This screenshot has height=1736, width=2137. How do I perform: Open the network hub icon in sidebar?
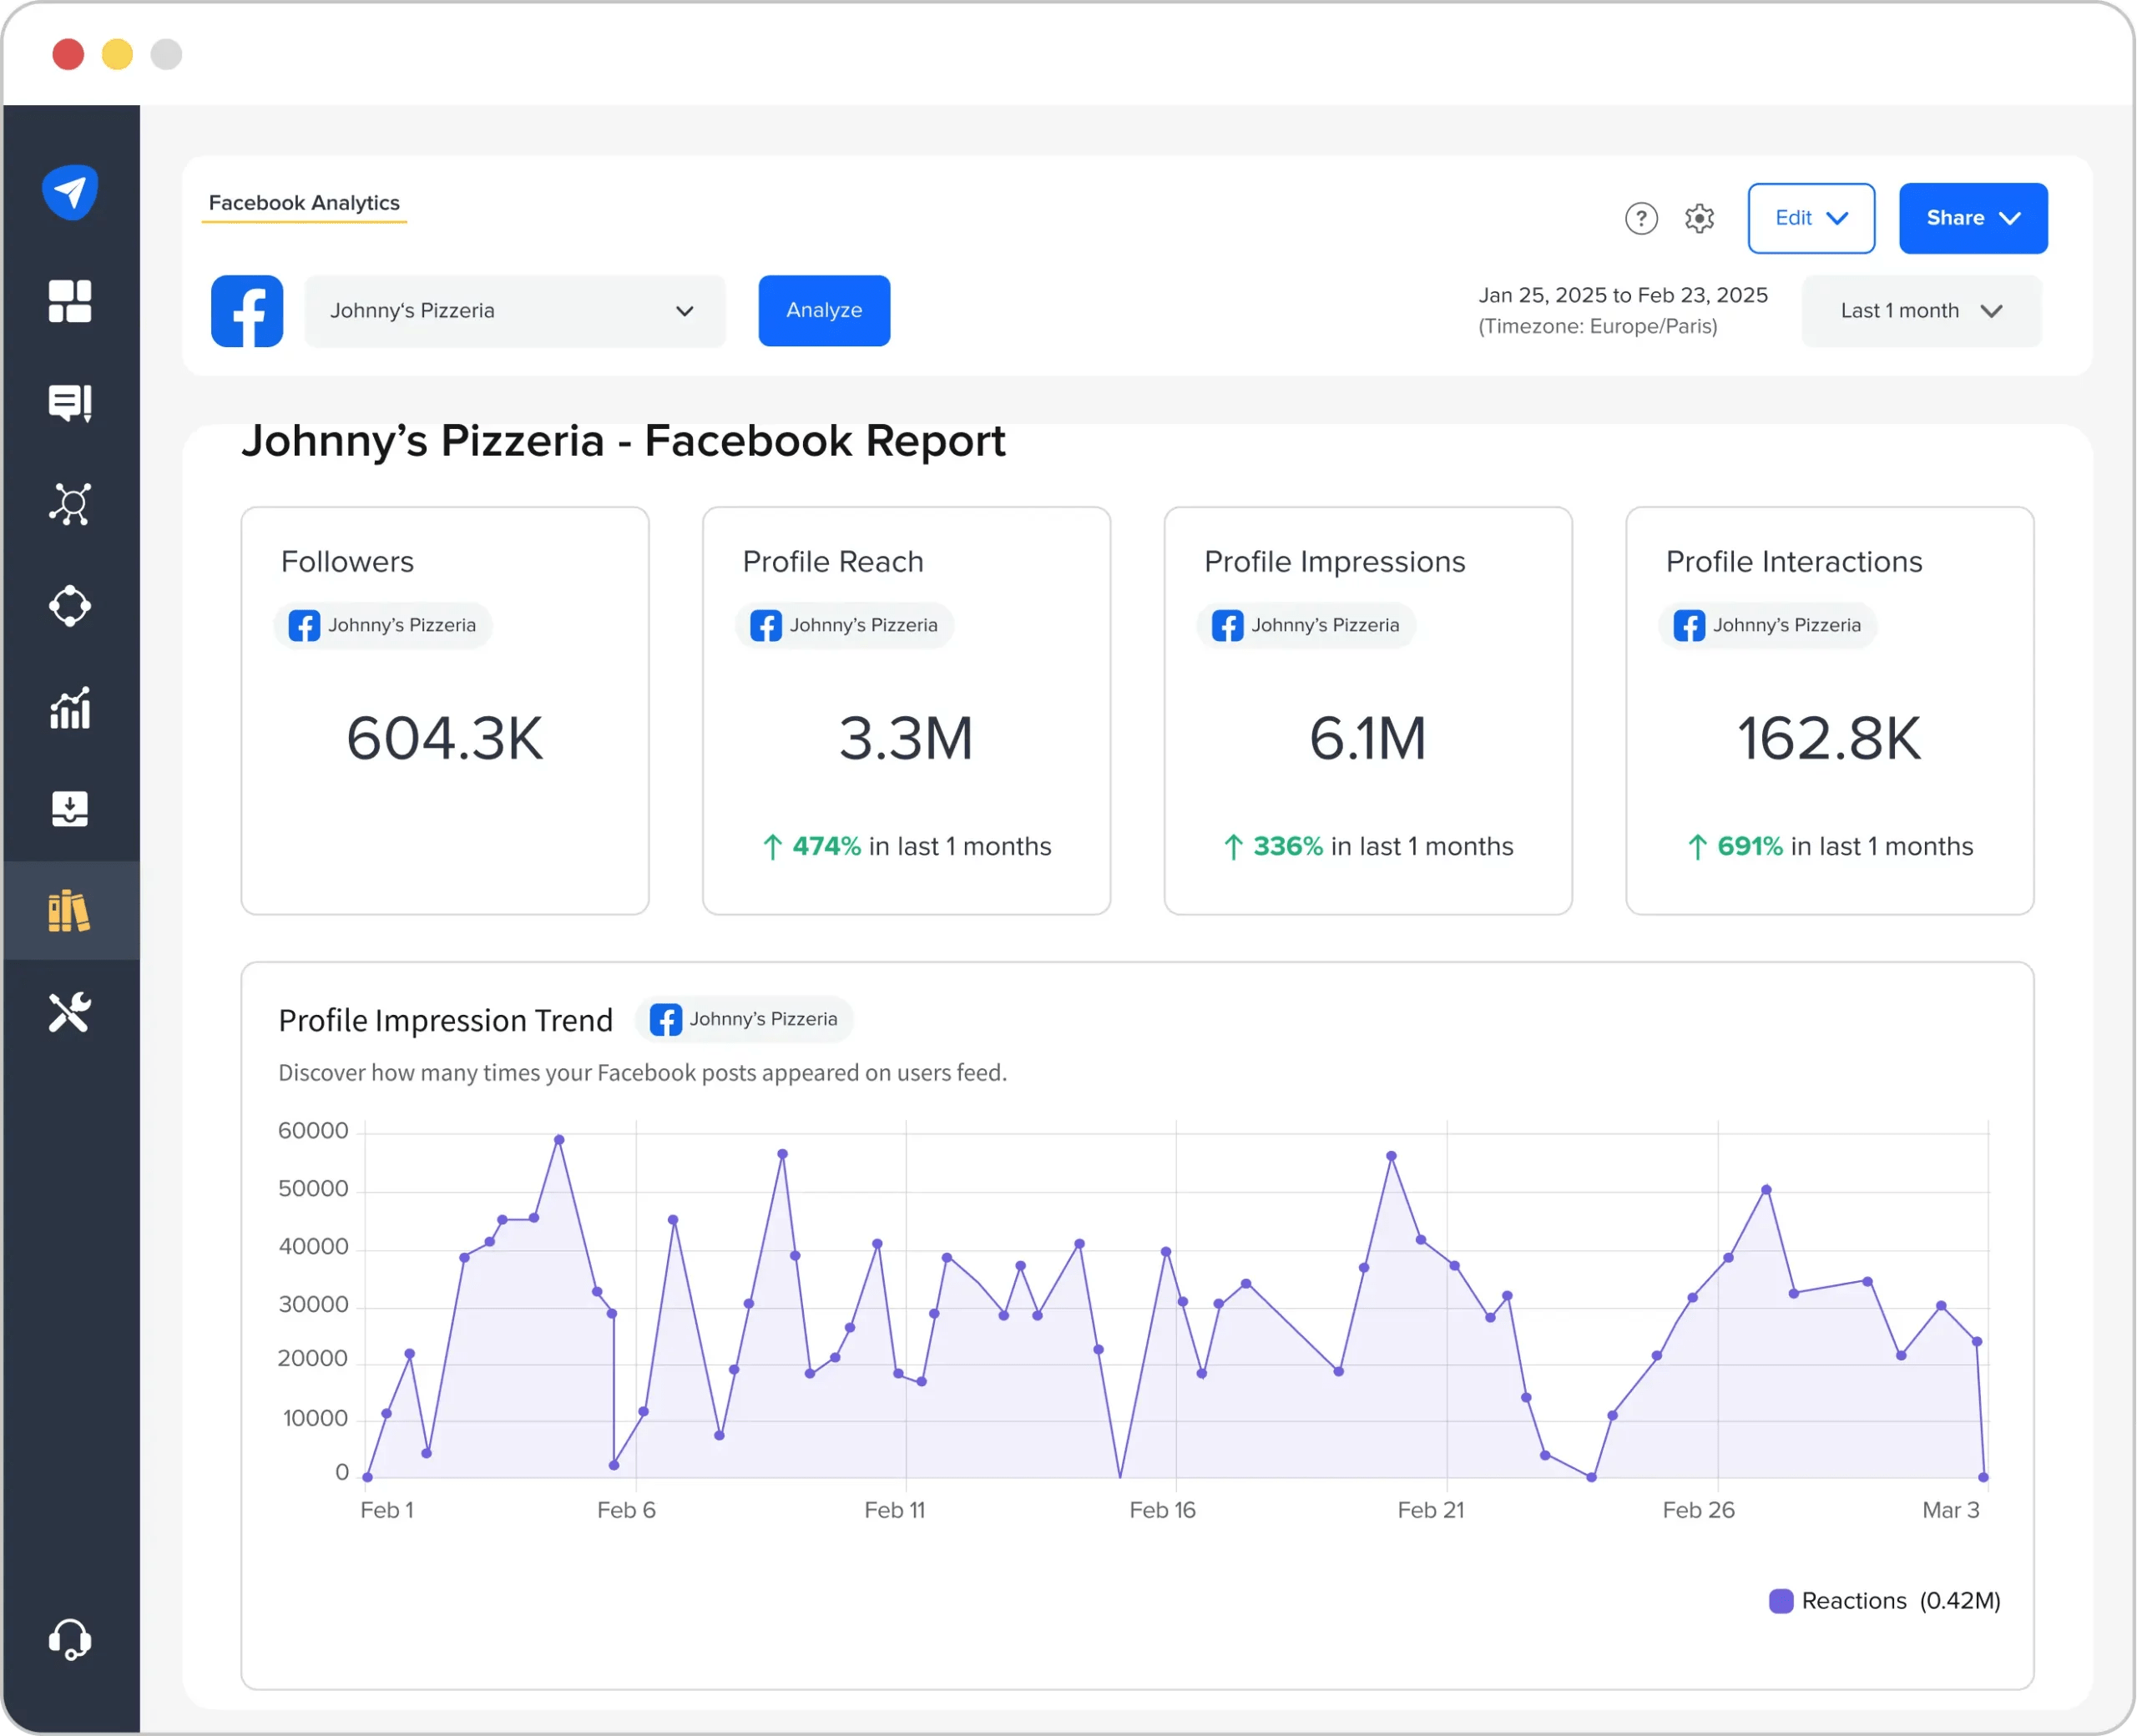point(70,504)
